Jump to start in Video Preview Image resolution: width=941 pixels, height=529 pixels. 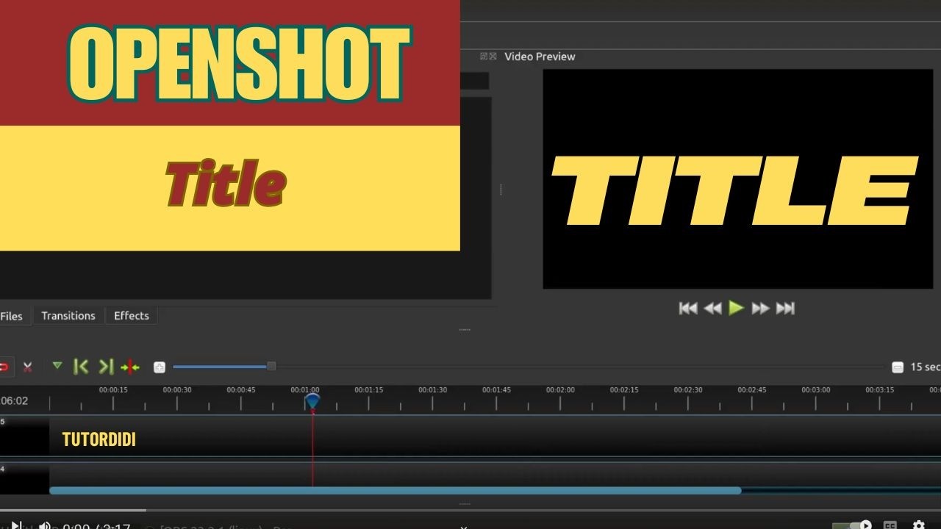(x=688, y=308)
